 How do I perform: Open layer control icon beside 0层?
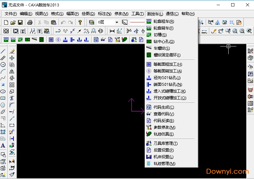(x=92, y=22)
